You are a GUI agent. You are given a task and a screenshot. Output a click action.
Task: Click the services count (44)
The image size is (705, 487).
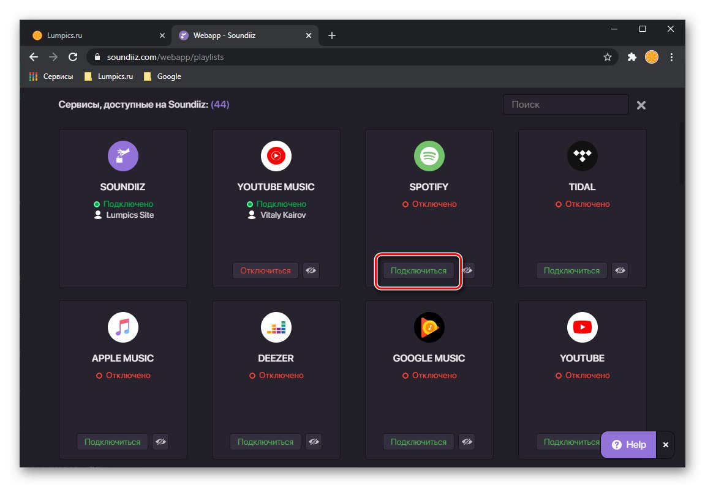[x=220, y=104]
